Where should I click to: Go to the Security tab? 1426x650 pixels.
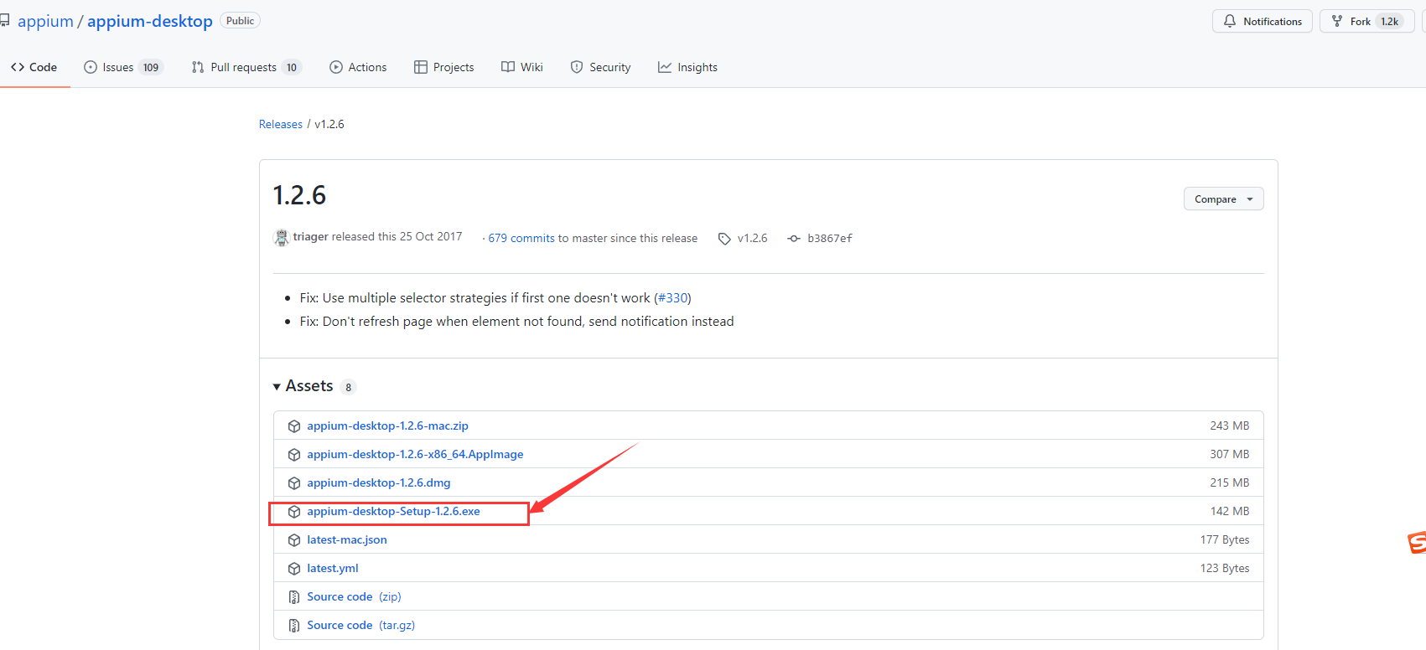(x=600, y=67)
